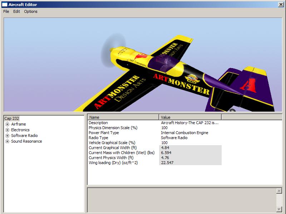
Task: Expand the Airframe tree node
Action: point(7,124)
